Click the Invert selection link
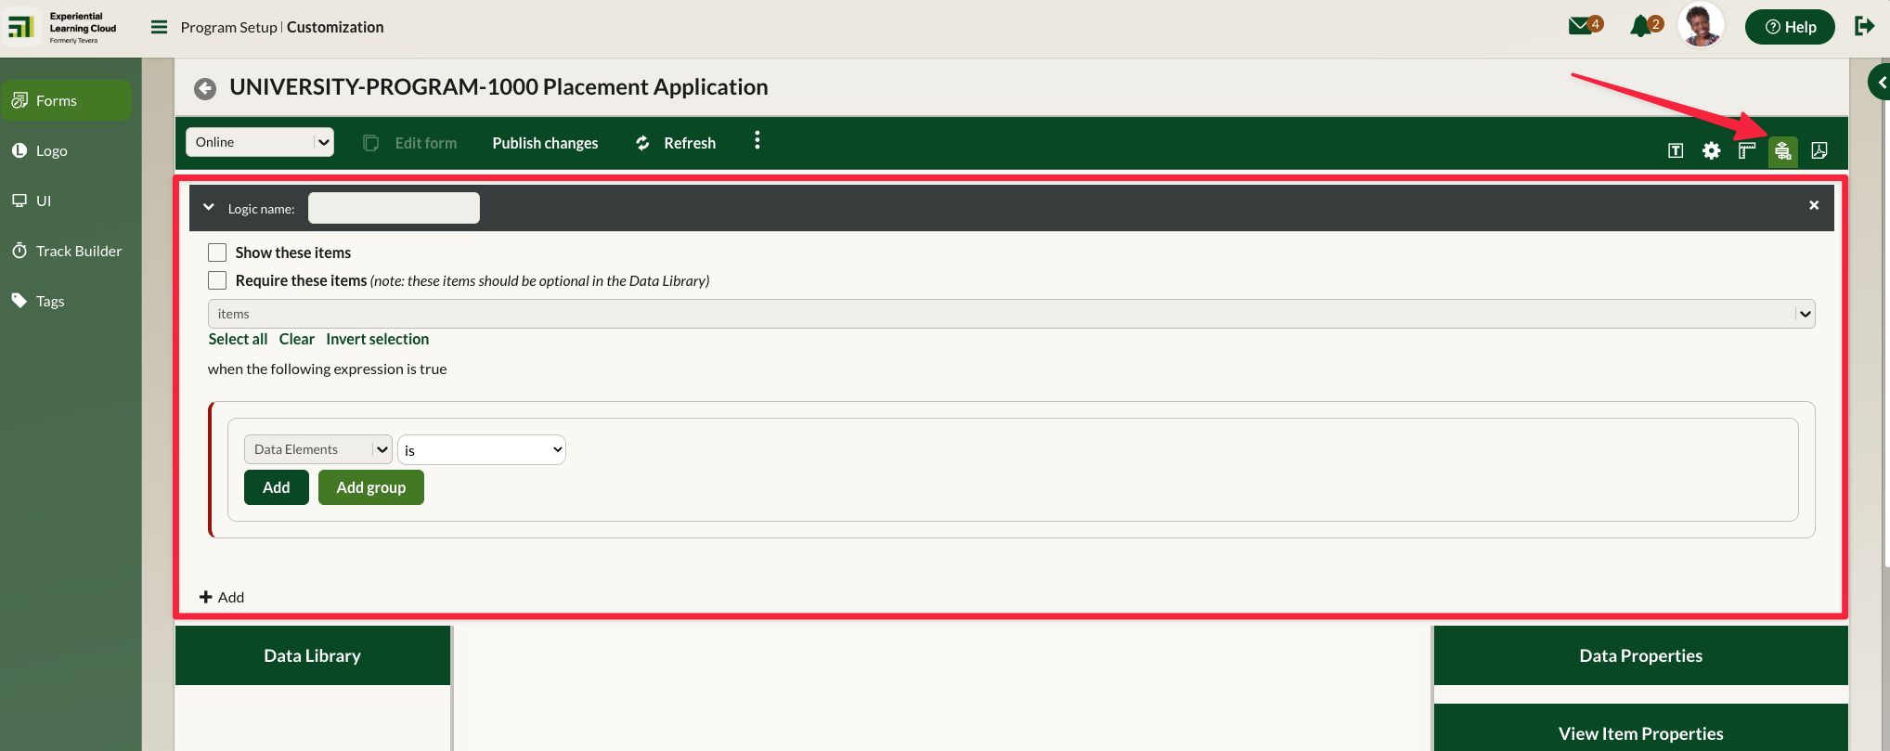Image resolution: width=1890 pixels, height=751 pixels. coord(377,339)
